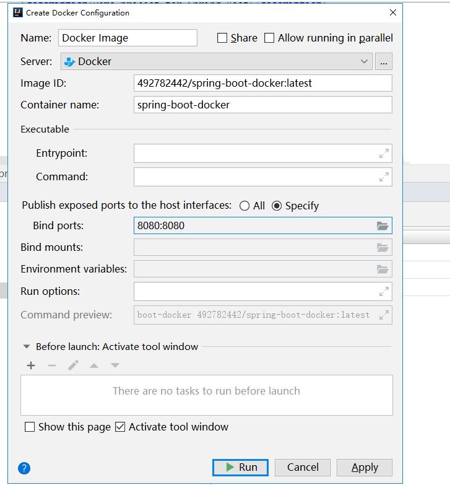Close the Create Docker Configuration dialog
Image resolution: width=450 pixels, height=485 pixels.
pyautogui.click(x=393, y=12)
